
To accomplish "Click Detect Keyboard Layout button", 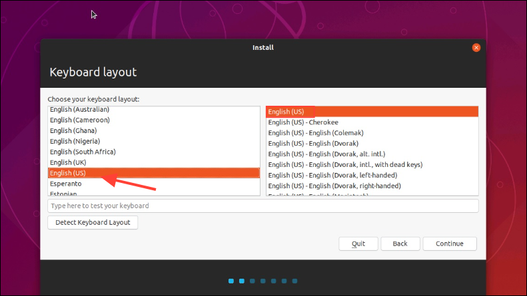I will coord(93,223).
